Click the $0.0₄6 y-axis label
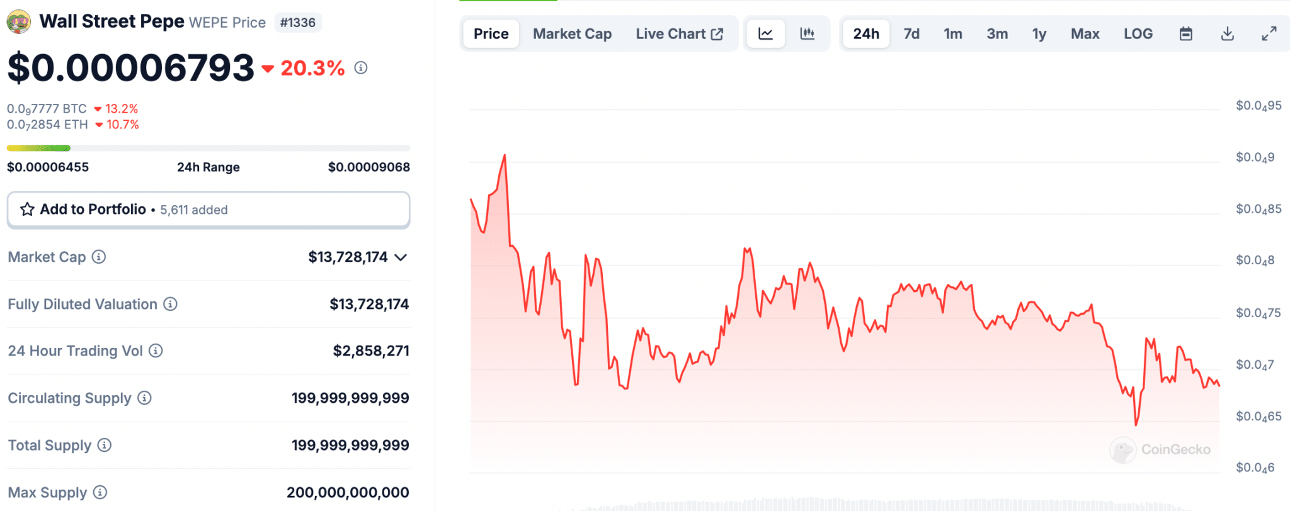 click(1255, 468)
